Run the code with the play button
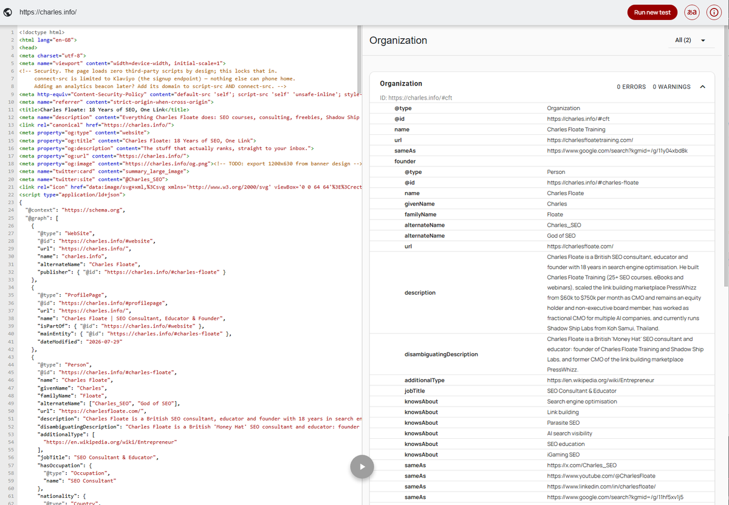This screenshot has height=505, width=729. (x=361, y=467)
